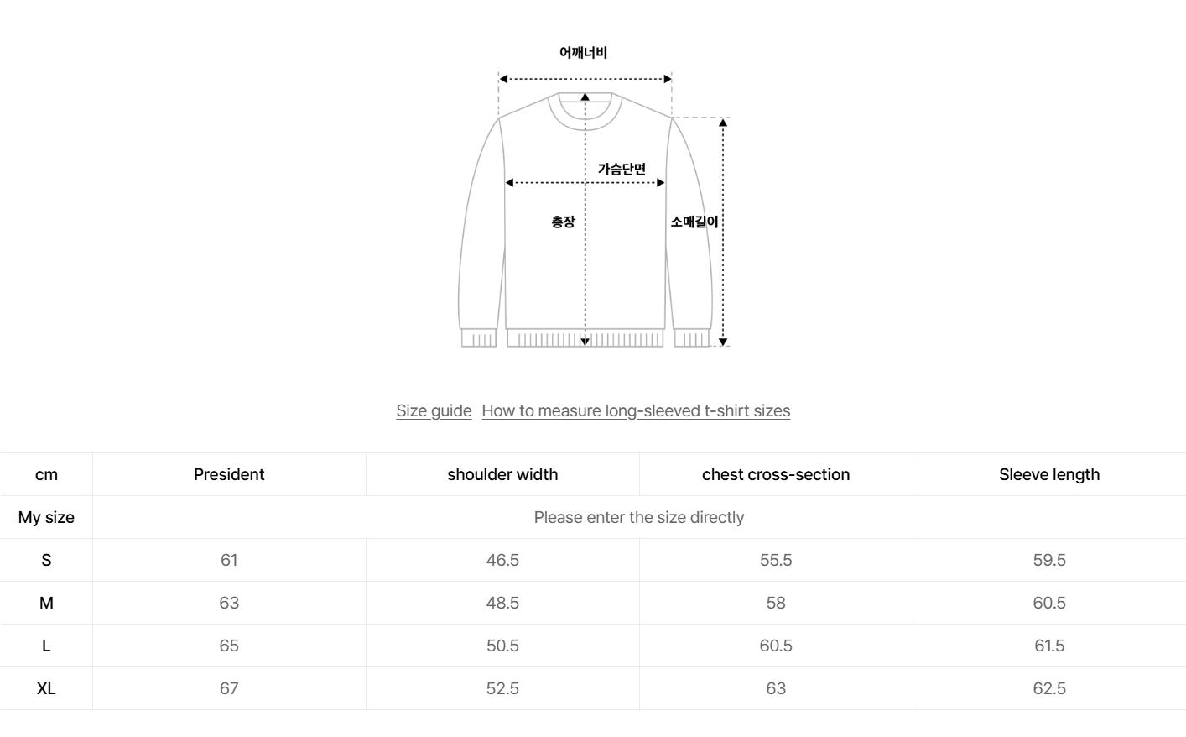Click the 소매길이 label on the sleeve
This screenshot has height=737, width=1186.
pos(694,222)
